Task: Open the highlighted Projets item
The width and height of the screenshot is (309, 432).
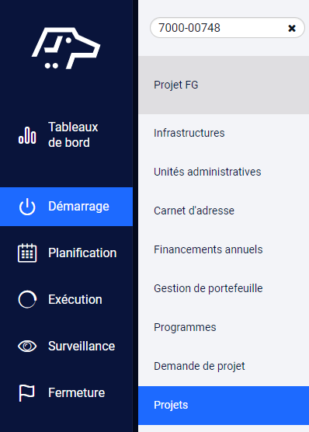Action: 224,406
